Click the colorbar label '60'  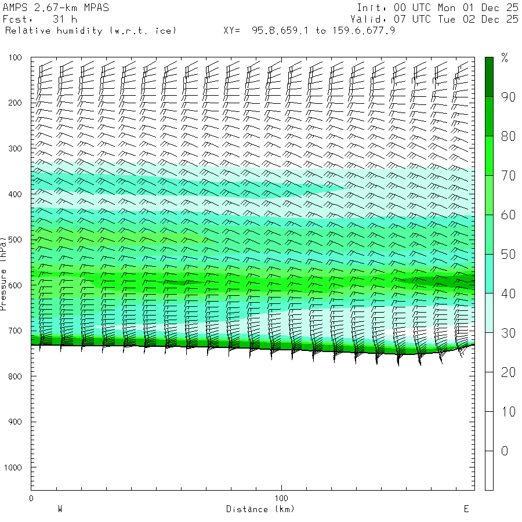[x=508, y=215]
